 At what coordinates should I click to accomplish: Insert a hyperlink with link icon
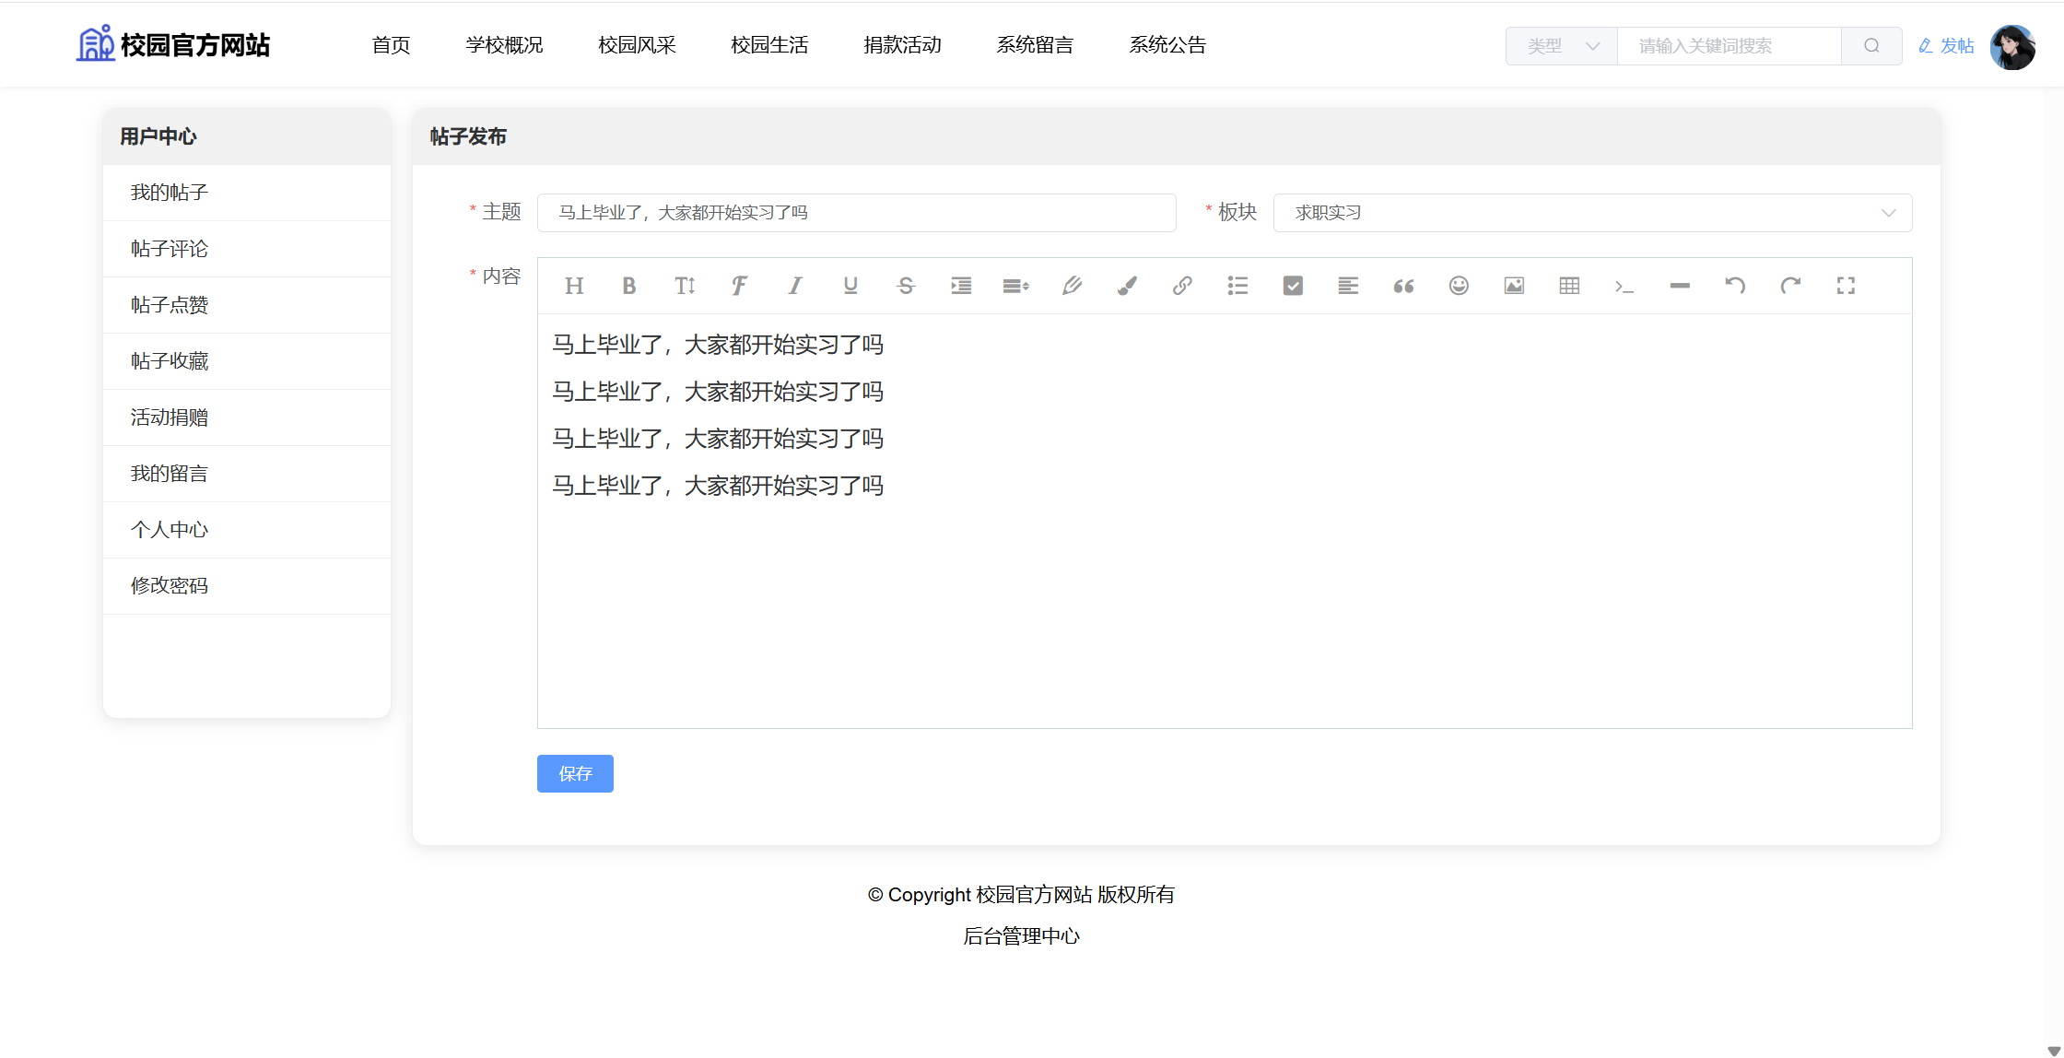(1182, 286)
